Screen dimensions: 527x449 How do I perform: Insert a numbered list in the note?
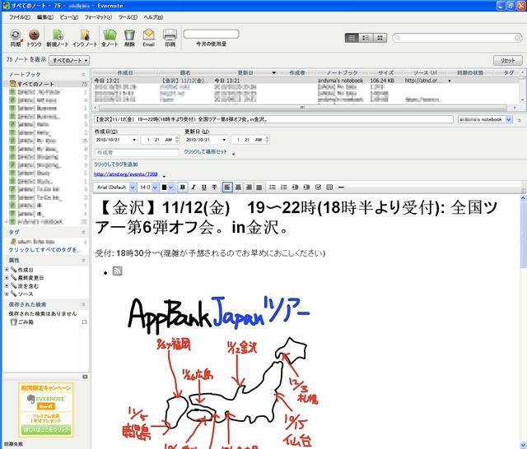(283, 187)
